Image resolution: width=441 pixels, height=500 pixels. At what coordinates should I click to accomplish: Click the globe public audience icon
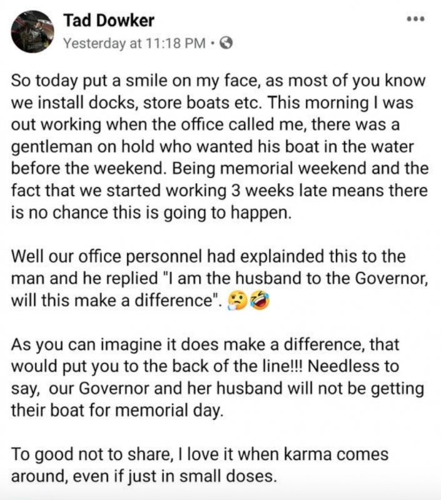tap(226, 42)
